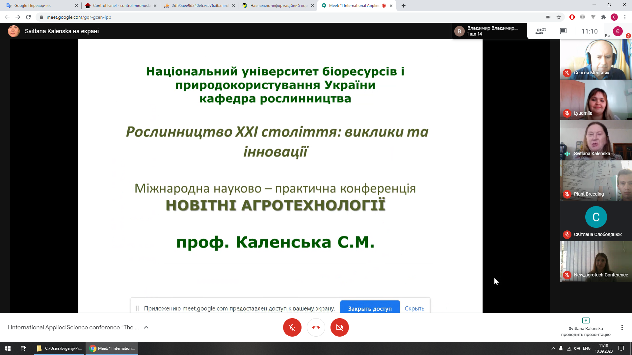The height and width of the screenshot is (355, 632).
Task: Show hidden system tray icons
Action: (x=553, y=348)
